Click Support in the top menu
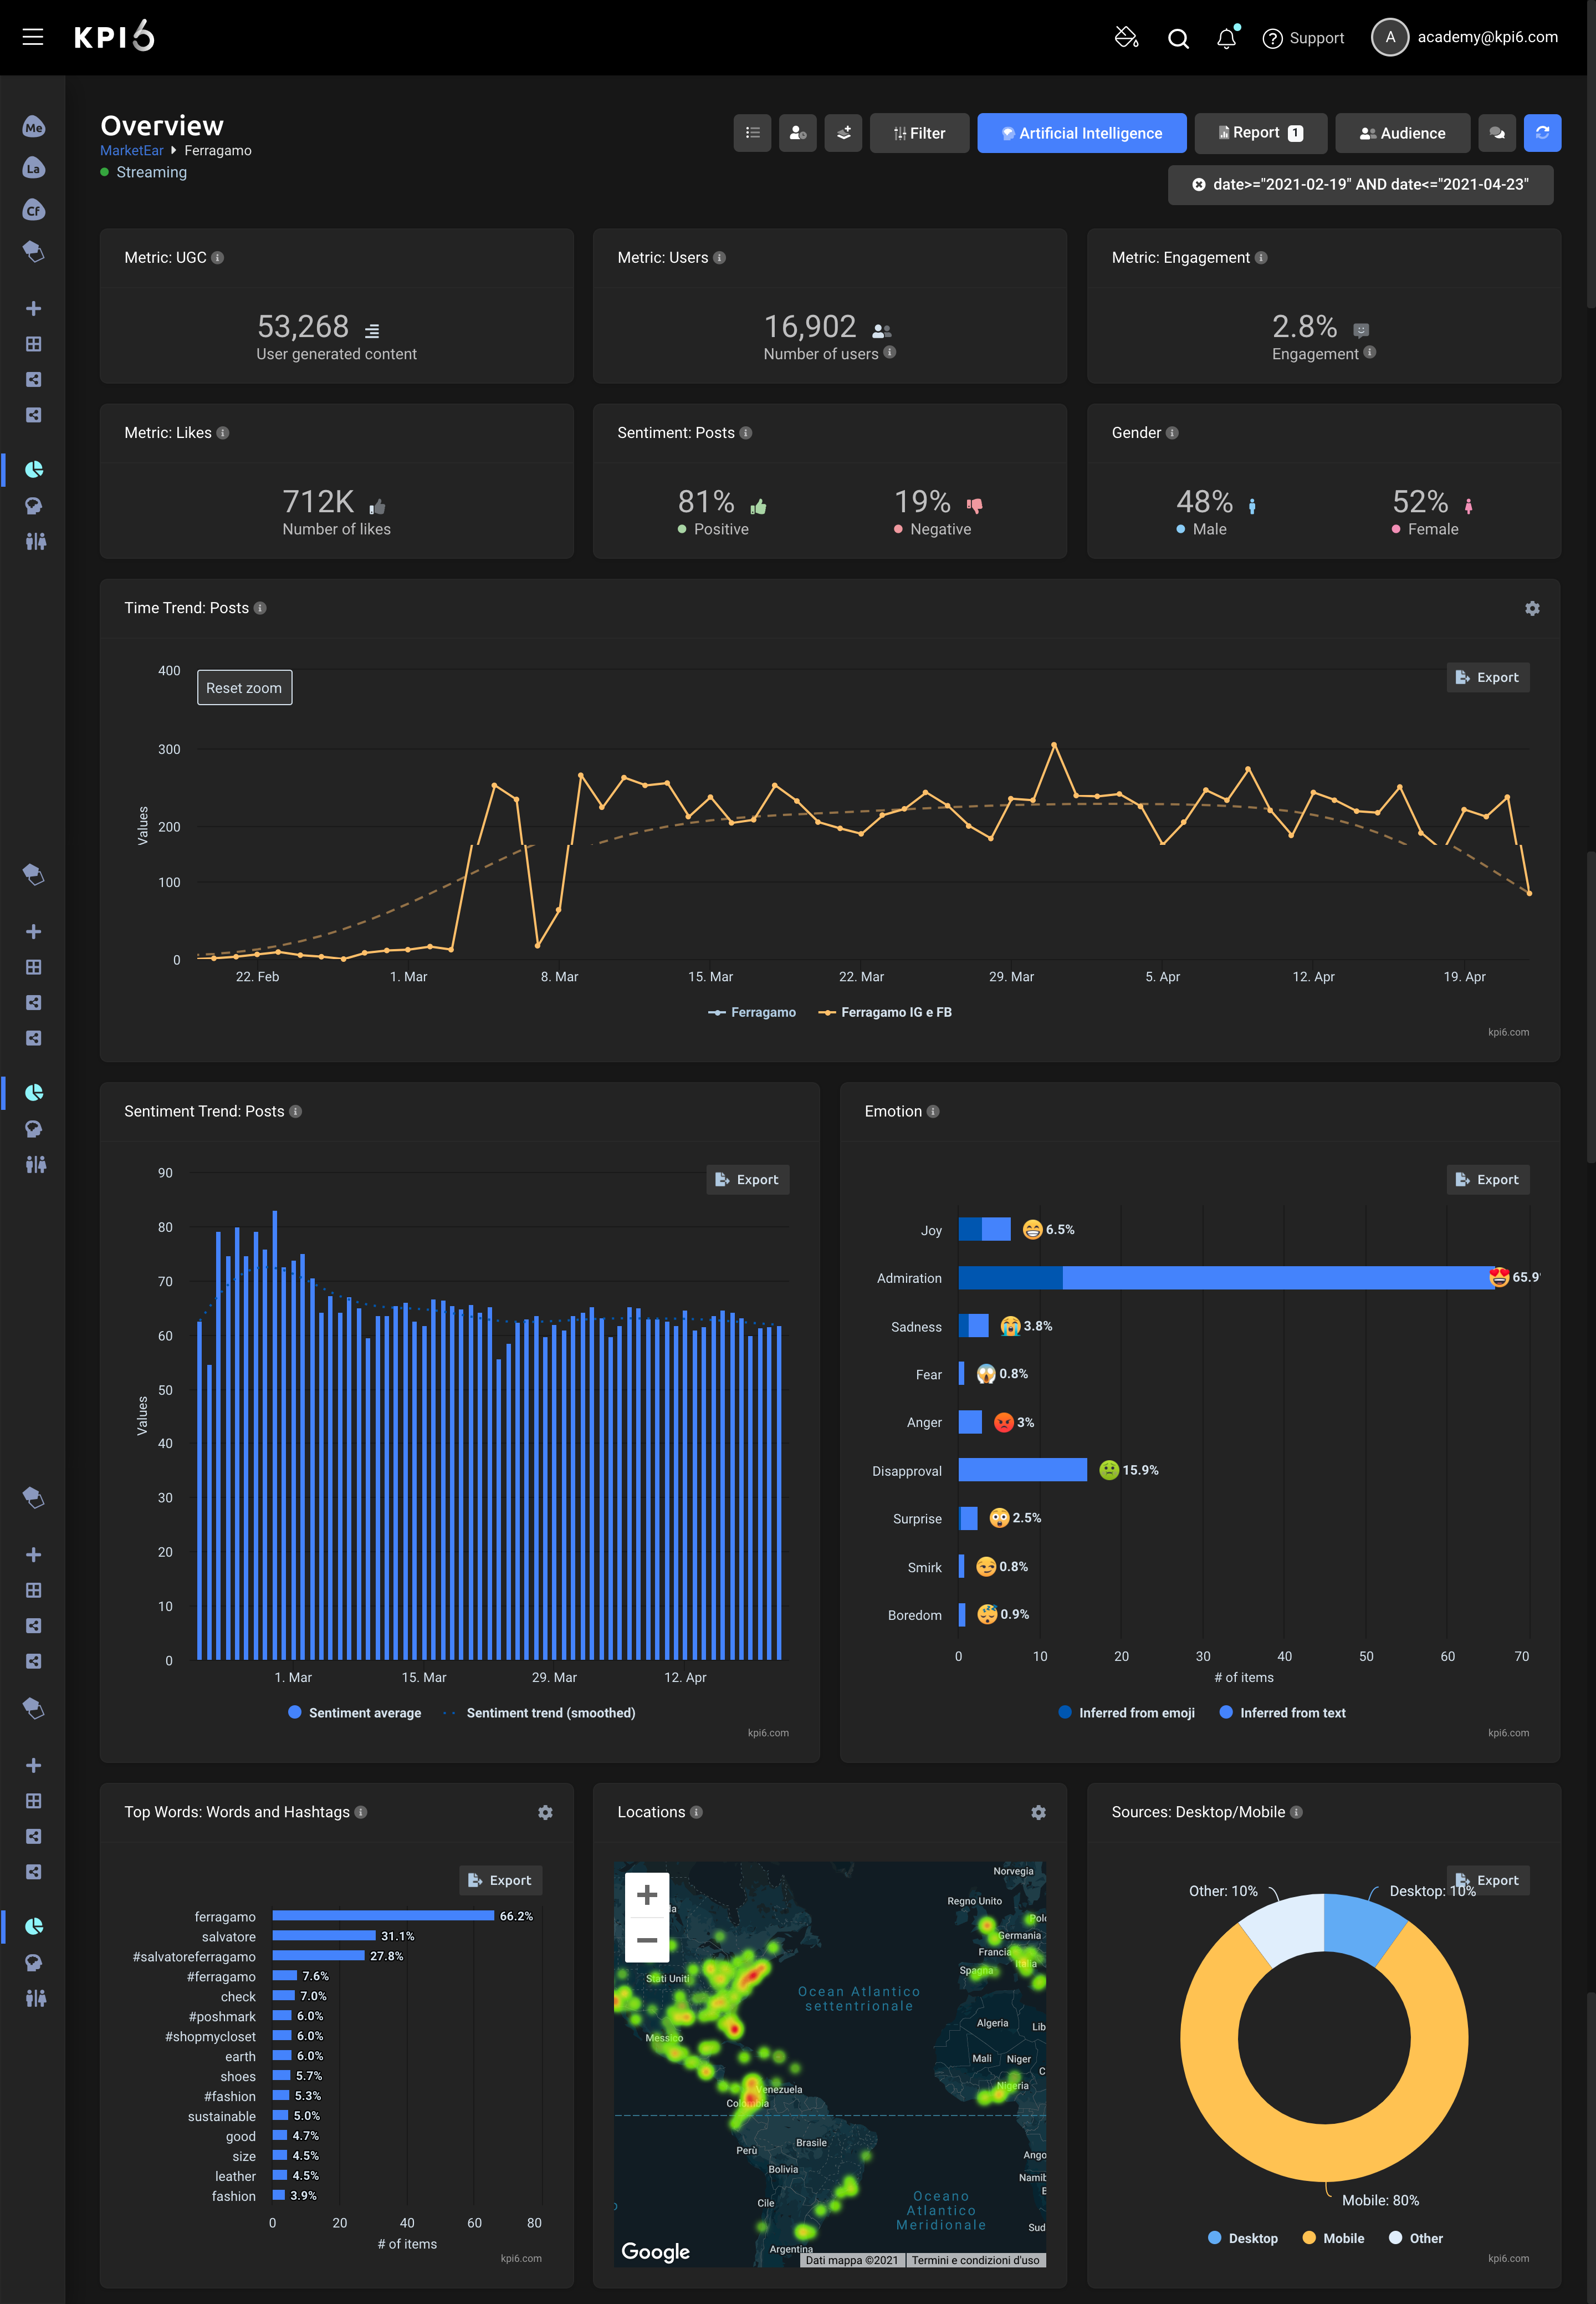The height and width of the screenshot is (2304, 1596). tap(1303, 37)
